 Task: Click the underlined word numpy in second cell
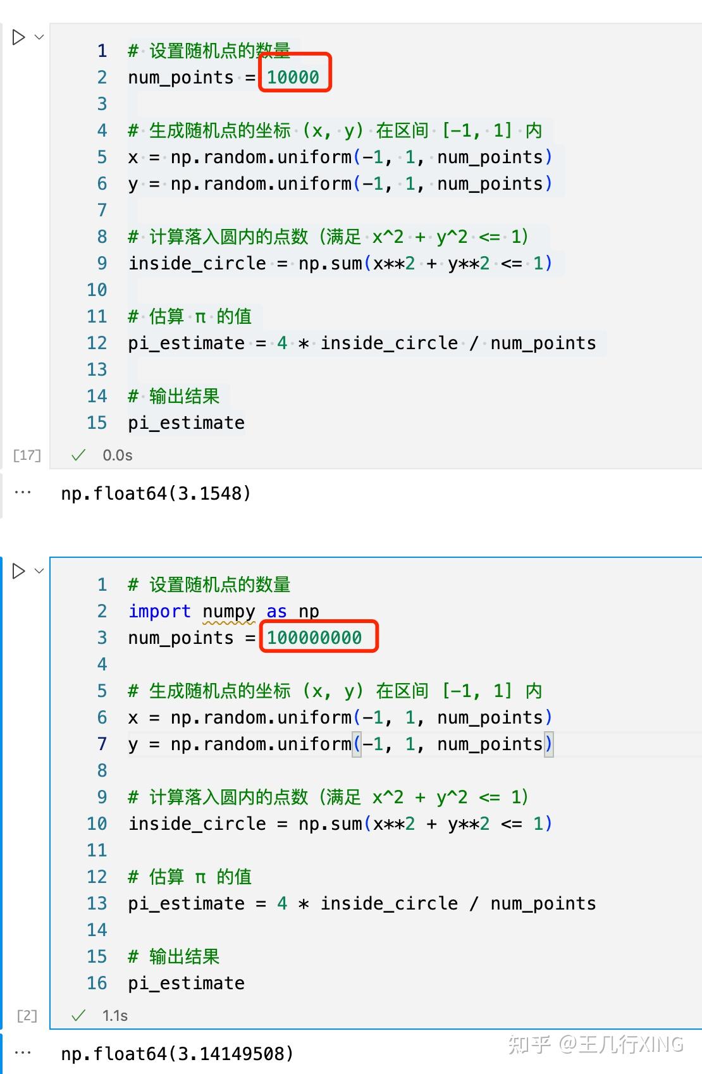(229, 612)
